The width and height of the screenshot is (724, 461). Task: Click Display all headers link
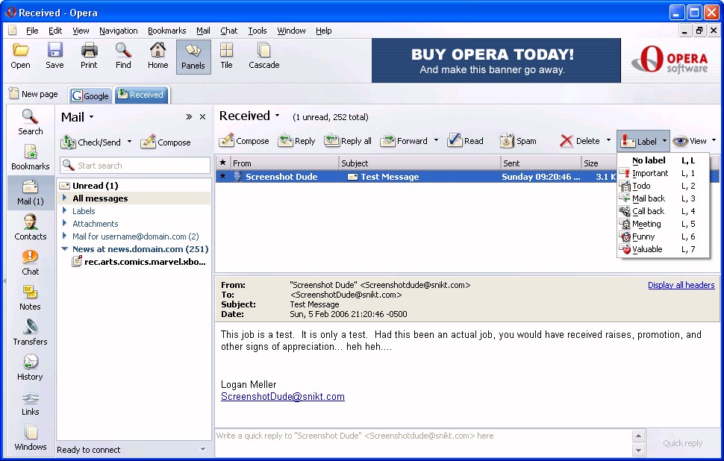(681, 285)
